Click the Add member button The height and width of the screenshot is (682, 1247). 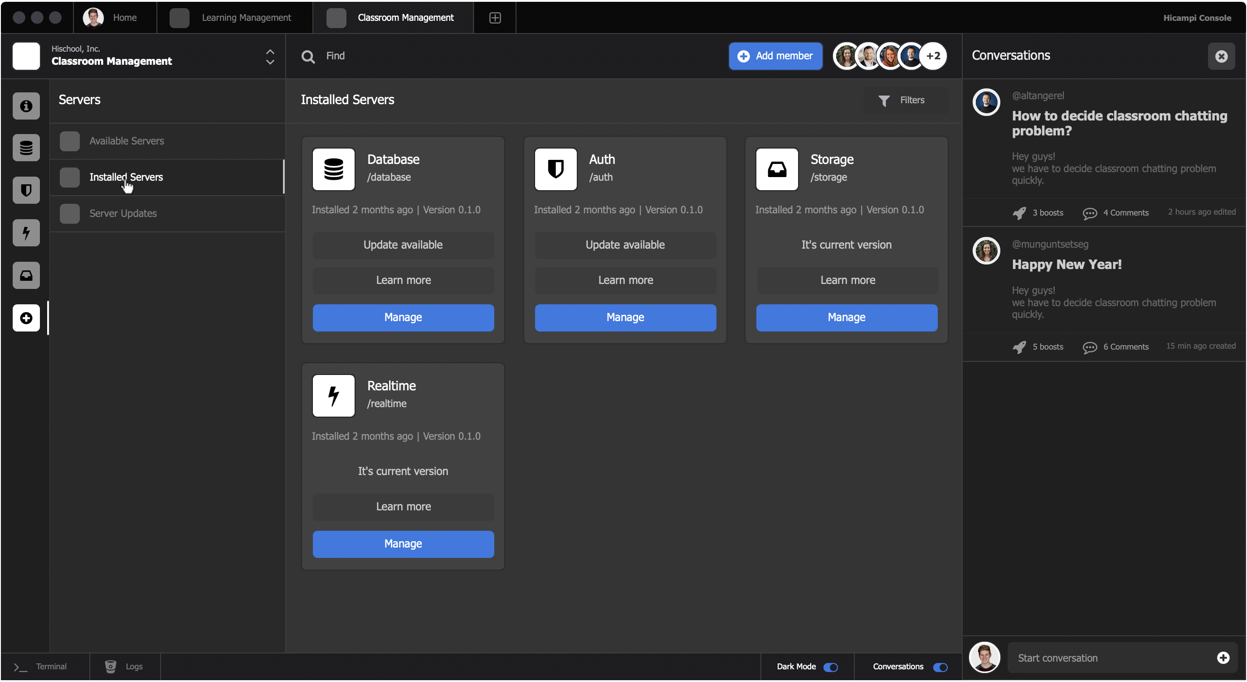coord(775,56)
